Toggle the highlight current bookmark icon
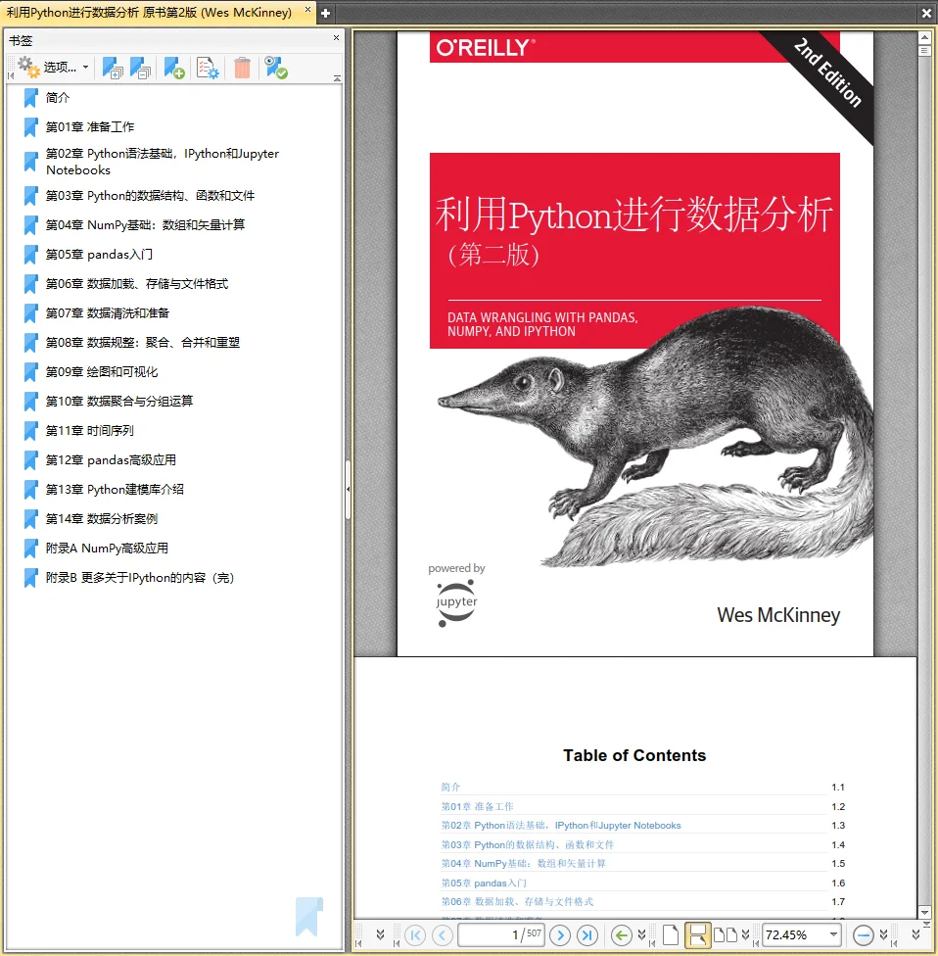Image resolution: width=938 pixels, height=956 pixels. point(276,68)
